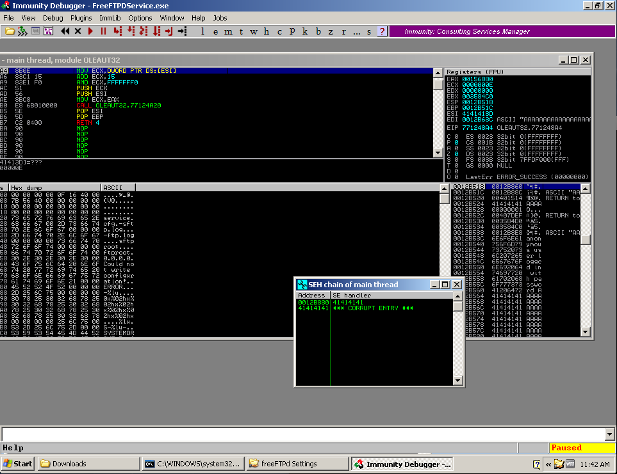Image resolution: width=617 pixels, height=474 pixels.
Task: Click the Trace into toolbar icon
Action: pos(144,31)
